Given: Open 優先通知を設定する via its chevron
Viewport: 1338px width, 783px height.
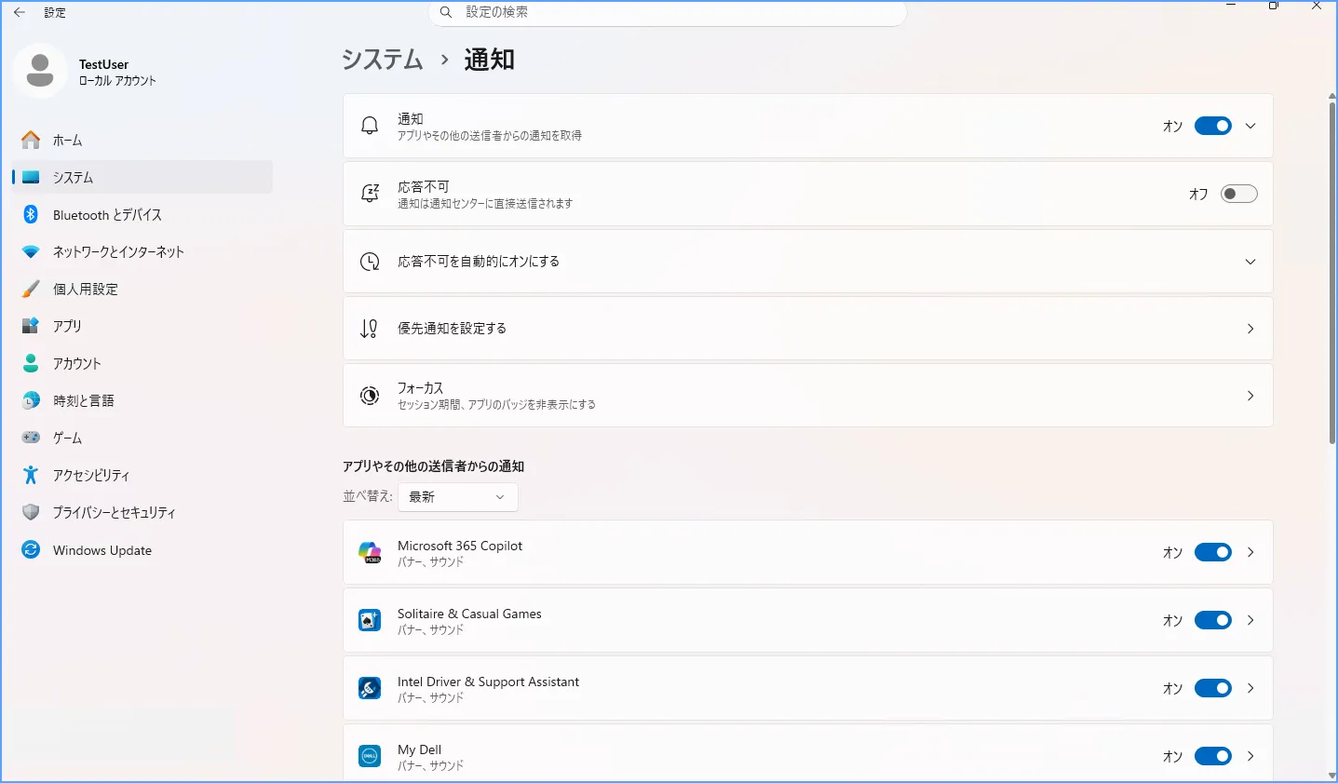Looking at the screenshot, I should pos(1250,329).
